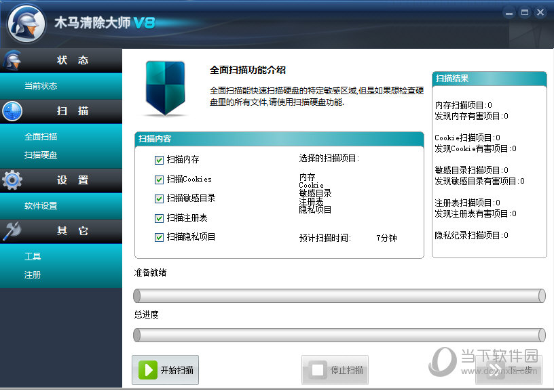The width and height of the screenshot is (554, 391).
Task: Click the 7分钟 estimated time value
Action: click(386, 238)
